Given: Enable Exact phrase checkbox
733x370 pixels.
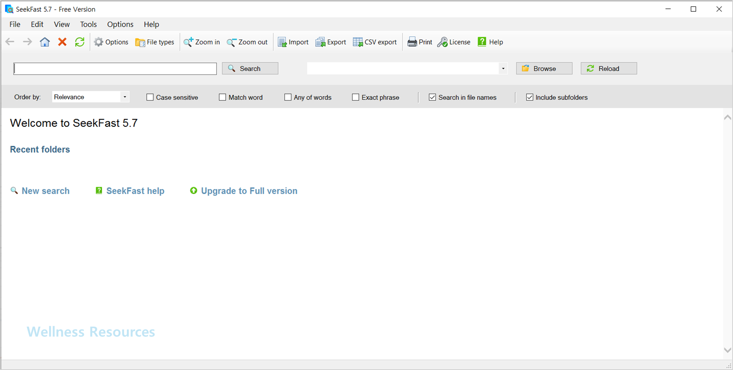Looking at the screenshot, I should point(356,97).
